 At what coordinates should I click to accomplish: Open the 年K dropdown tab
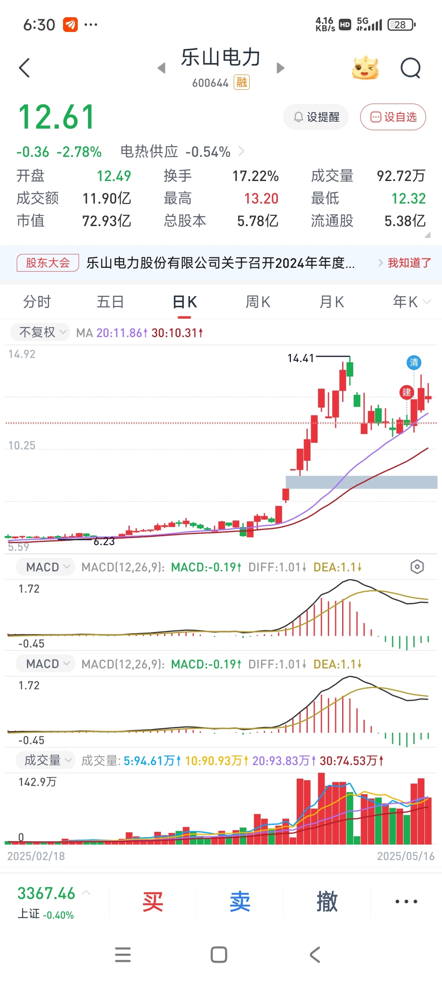tap(411, 302)
